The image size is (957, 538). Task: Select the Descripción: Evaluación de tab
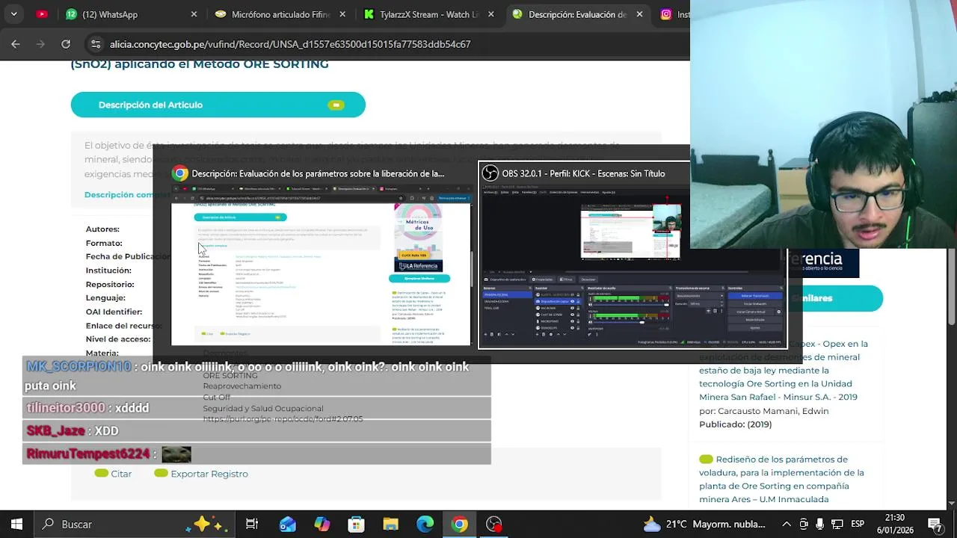570,14
